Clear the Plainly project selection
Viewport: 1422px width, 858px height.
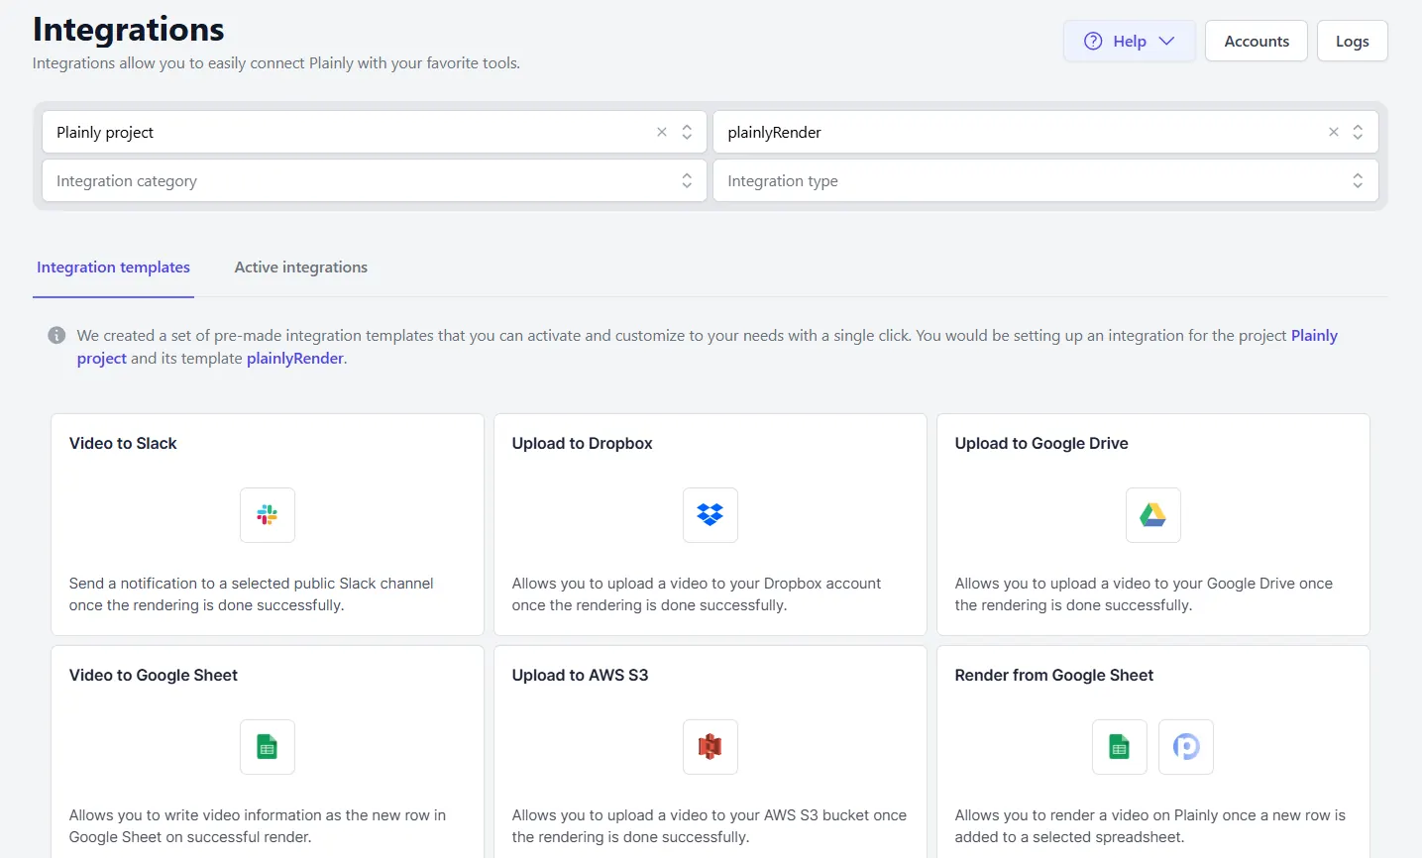coord(662,132)
